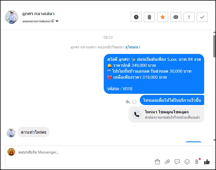The height and width of the screenshot is (170, 216).
Task: Open the ดูโฆษณา ad link
Action: (133, 47)
